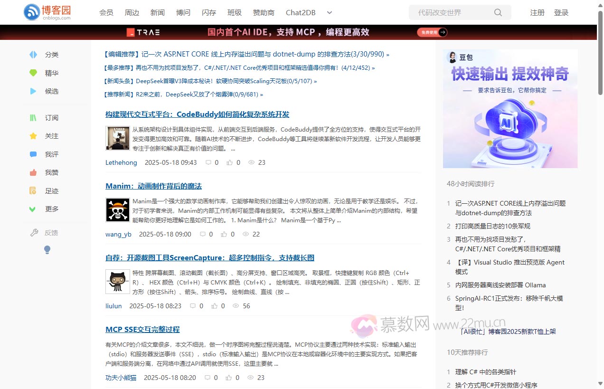Viewport: 604px width, 389px height.
Task: Click comment icon on Manim post
Action: [203, 234]
